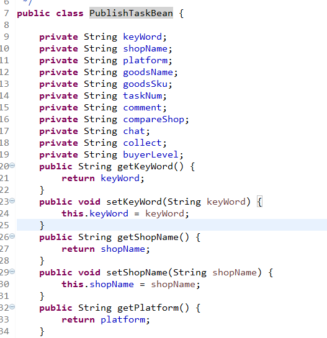The height and width of the screenshot is (338, 327).
Task: Click 'return keyWord;' on line 21
Action: (103, 178)
